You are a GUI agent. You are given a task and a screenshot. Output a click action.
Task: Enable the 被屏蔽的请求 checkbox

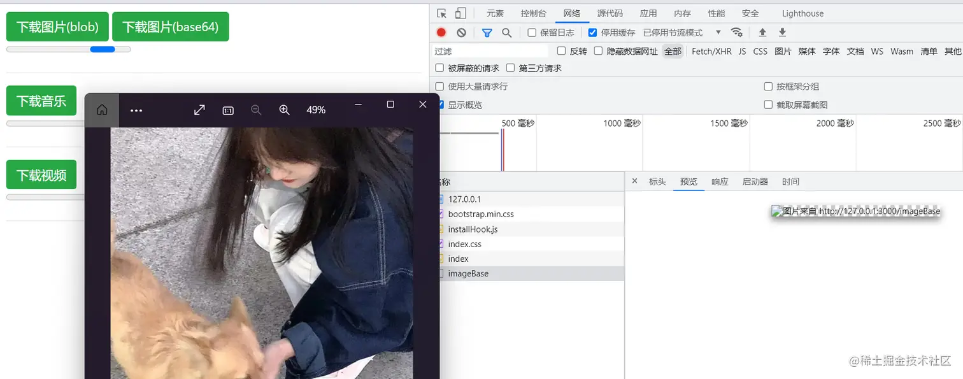click(x=439, y=68)
